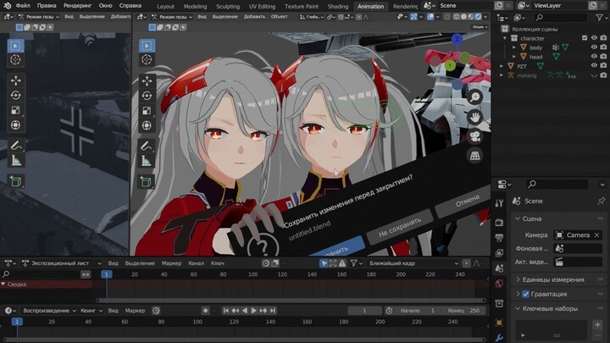Click the Z axis on the navigation gizmo
Viewport: 610px width, 343px height.
[x=457, y=39]
